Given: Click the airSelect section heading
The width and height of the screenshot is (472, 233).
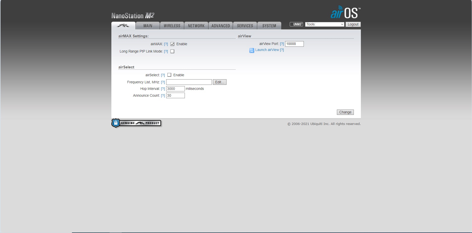Looking at the screenshot, I should [x=126, y=67].
